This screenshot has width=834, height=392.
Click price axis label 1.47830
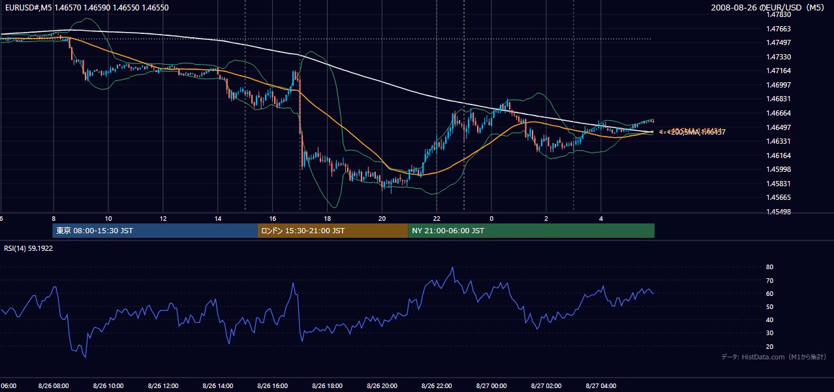[778, 14]
